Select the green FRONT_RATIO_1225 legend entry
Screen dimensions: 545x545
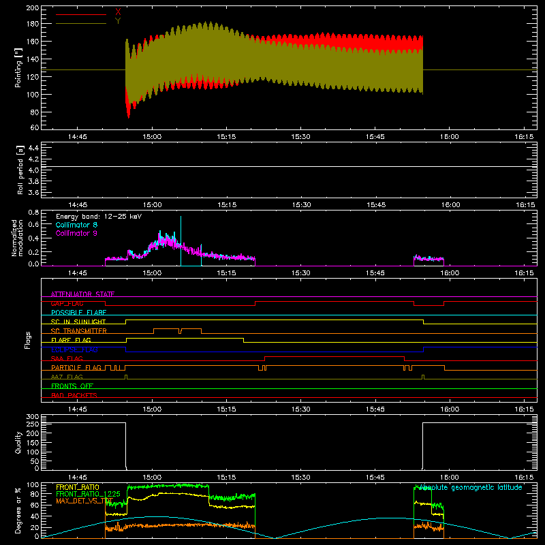point(89,494)
